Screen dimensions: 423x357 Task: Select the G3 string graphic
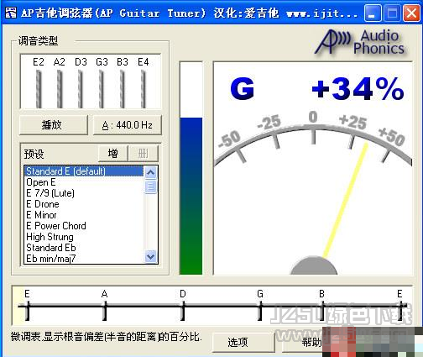pyautogui.click(x=102, y=88)
